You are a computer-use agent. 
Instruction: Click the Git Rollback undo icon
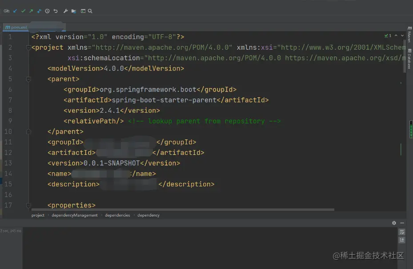point(56,11)
